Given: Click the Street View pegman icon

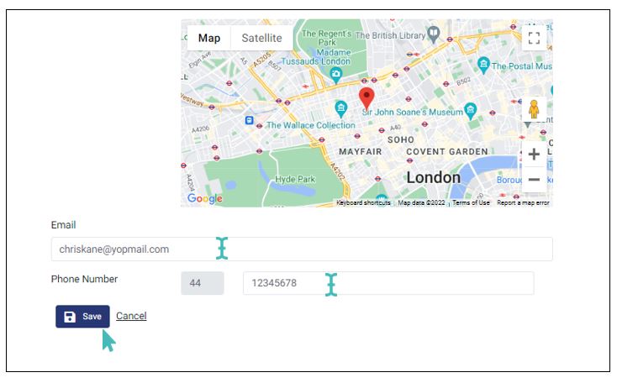Looking at the screenshot, I should [534, 109].
